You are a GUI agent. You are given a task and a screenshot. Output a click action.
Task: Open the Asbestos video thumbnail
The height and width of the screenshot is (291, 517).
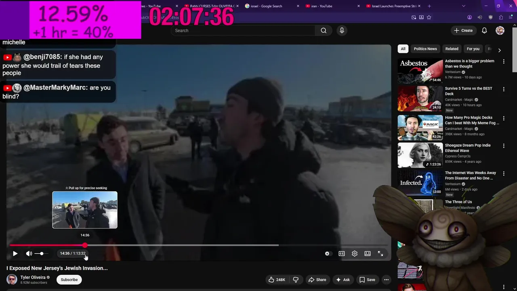tap(420, 71)
